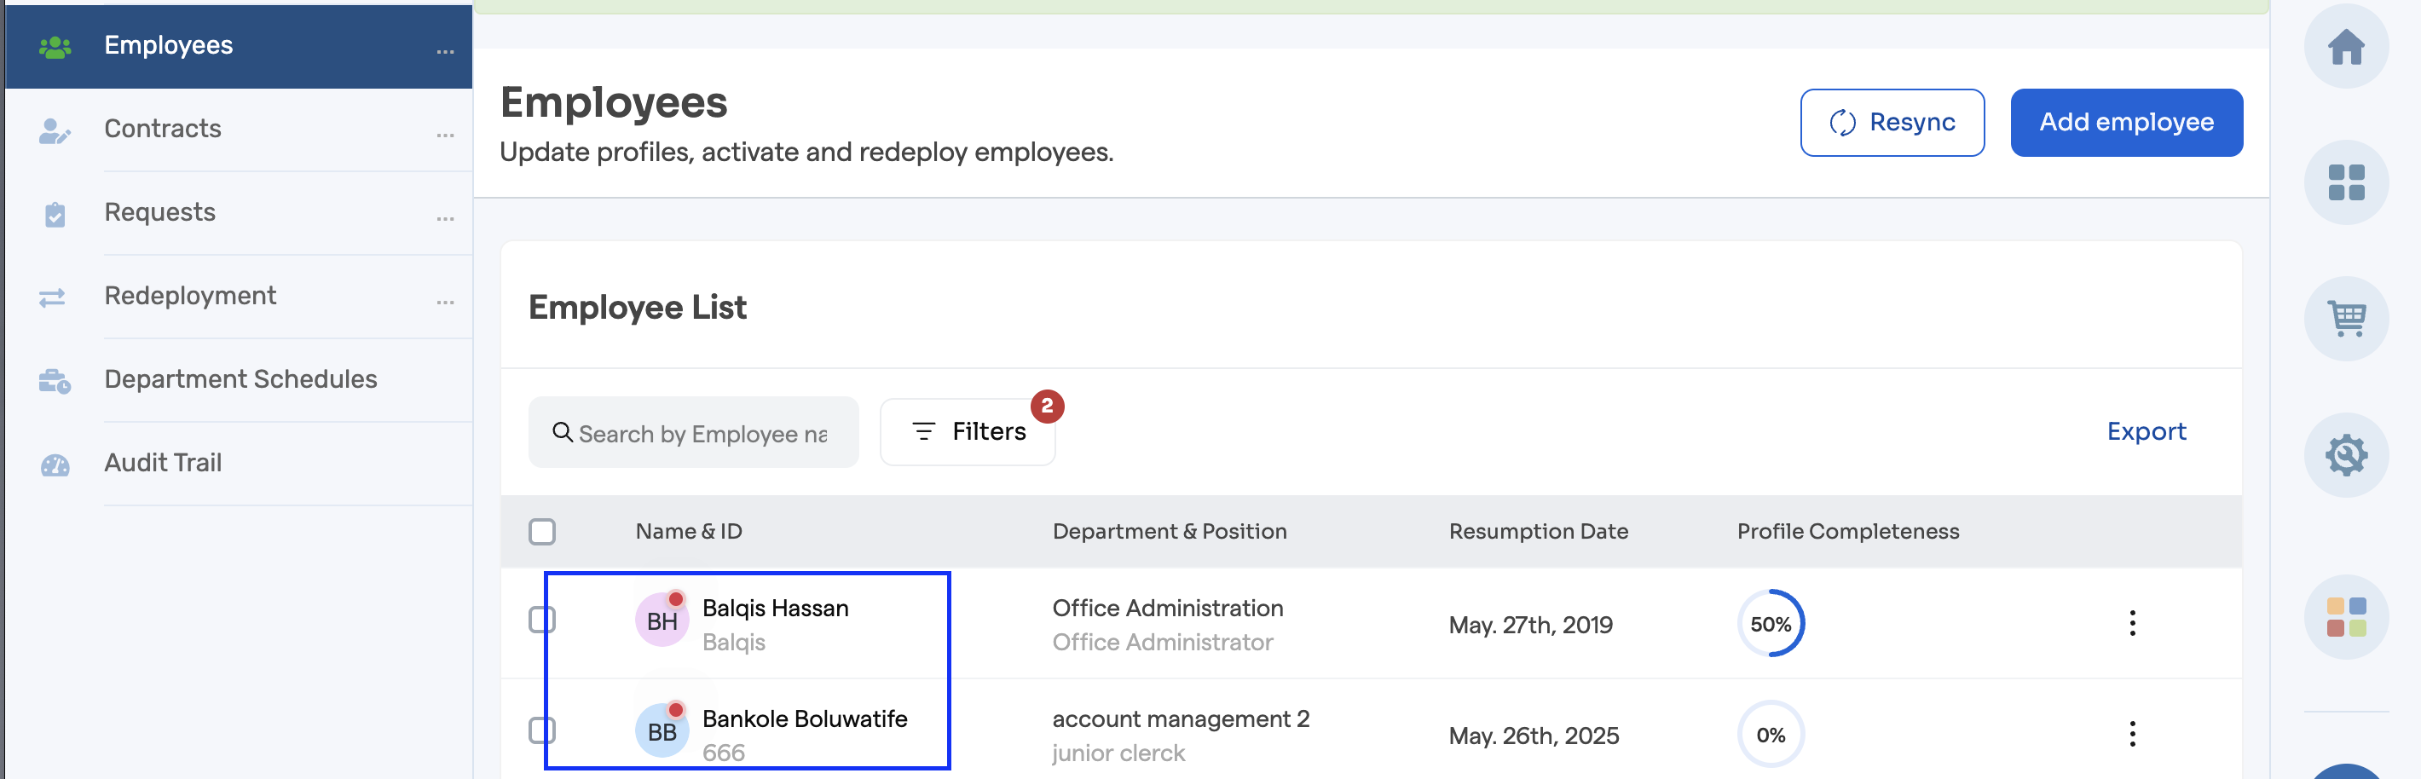Click the BH avatar for Balqis Hassan
2421x779 pixels.
coord(662,621)
